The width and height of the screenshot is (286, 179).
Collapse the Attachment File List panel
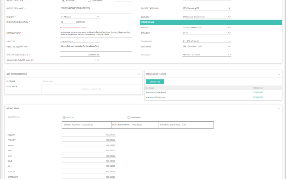point(279,74)
